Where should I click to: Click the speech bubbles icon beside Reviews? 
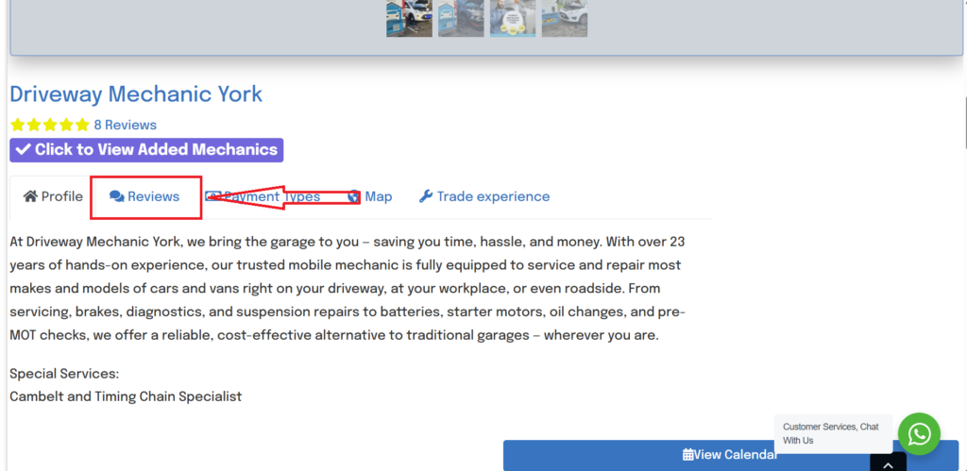[116, 196]
